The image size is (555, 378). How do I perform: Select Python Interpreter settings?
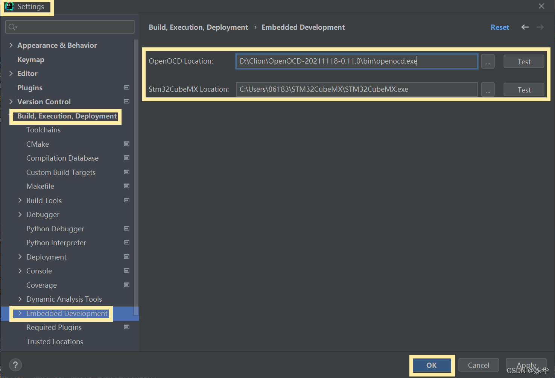[x=56, y=243]
